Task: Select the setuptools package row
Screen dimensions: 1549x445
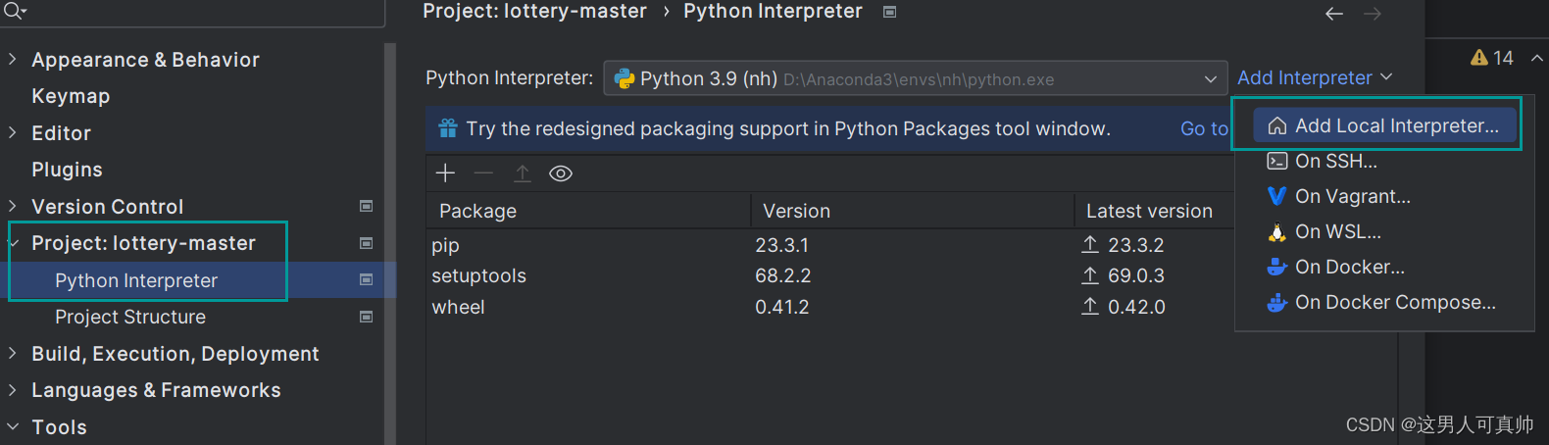Action: click(x=479, y=276)
